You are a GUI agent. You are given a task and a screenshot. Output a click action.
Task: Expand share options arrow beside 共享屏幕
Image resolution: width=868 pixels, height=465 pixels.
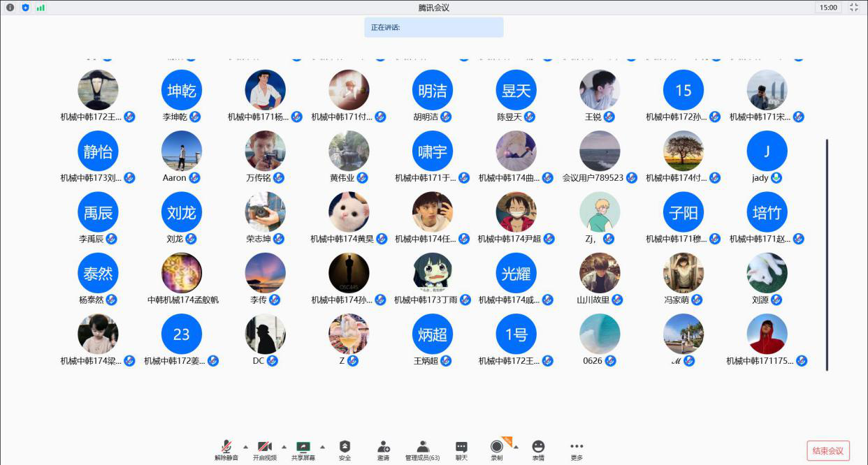point(322,447)
